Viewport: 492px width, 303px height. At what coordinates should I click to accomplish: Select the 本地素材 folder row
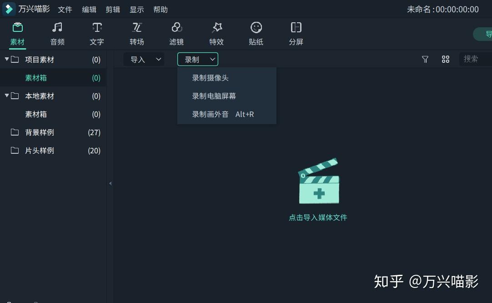pos(53,96)
